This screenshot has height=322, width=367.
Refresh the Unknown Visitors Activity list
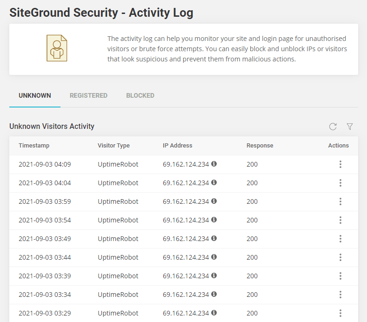pyautogui.click(x=333, y=127)
